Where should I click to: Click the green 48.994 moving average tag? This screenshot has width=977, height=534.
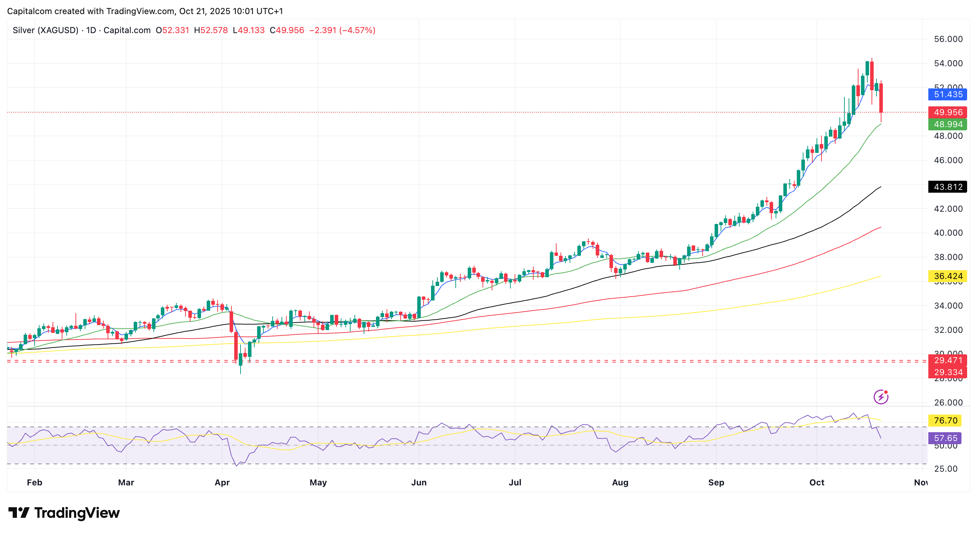[x=947, y=124]
